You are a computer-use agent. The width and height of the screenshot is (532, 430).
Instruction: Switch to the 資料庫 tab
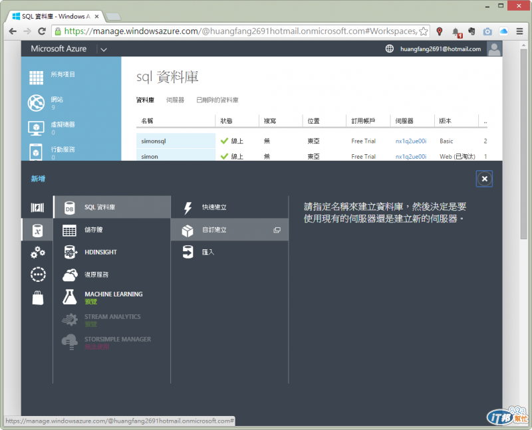tap(145, 100)
